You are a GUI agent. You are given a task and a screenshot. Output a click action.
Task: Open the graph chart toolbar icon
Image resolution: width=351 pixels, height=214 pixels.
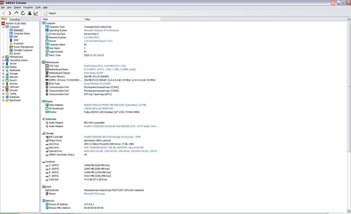coord(36,13)
